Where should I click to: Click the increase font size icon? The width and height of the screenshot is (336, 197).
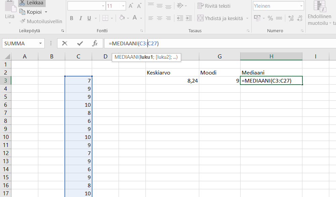(x=131, y=6)
